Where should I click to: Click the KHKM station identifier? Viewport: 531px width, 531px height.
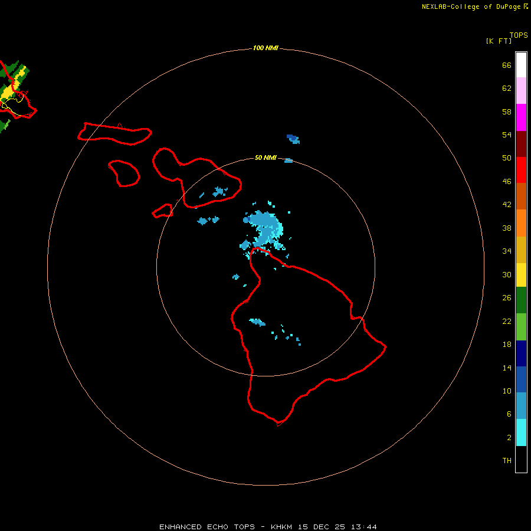281,527
